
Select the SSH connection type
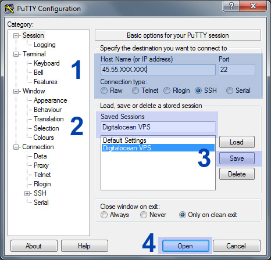[198, 91]
